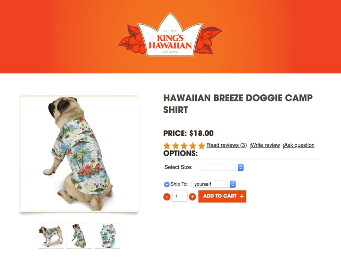Click the Write review link
341x266 pixels.
265,145
